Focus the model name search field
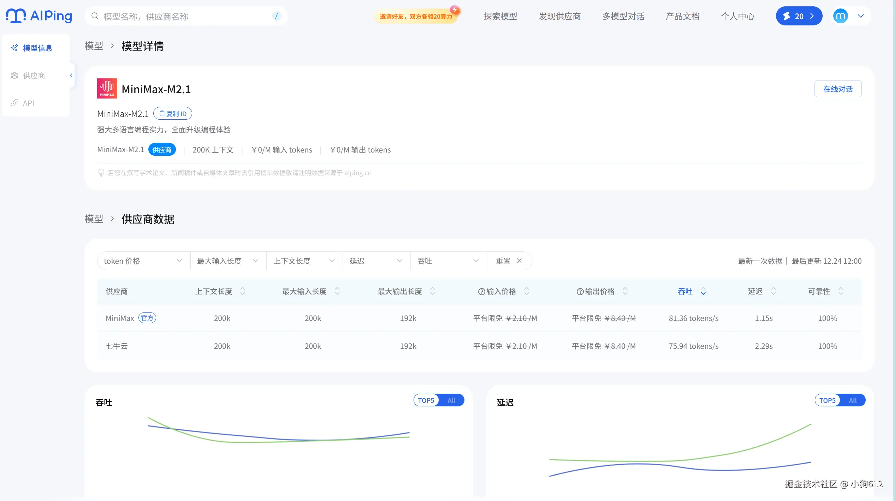This screenshot has width=895, height=501. click(x=184, y=16)
